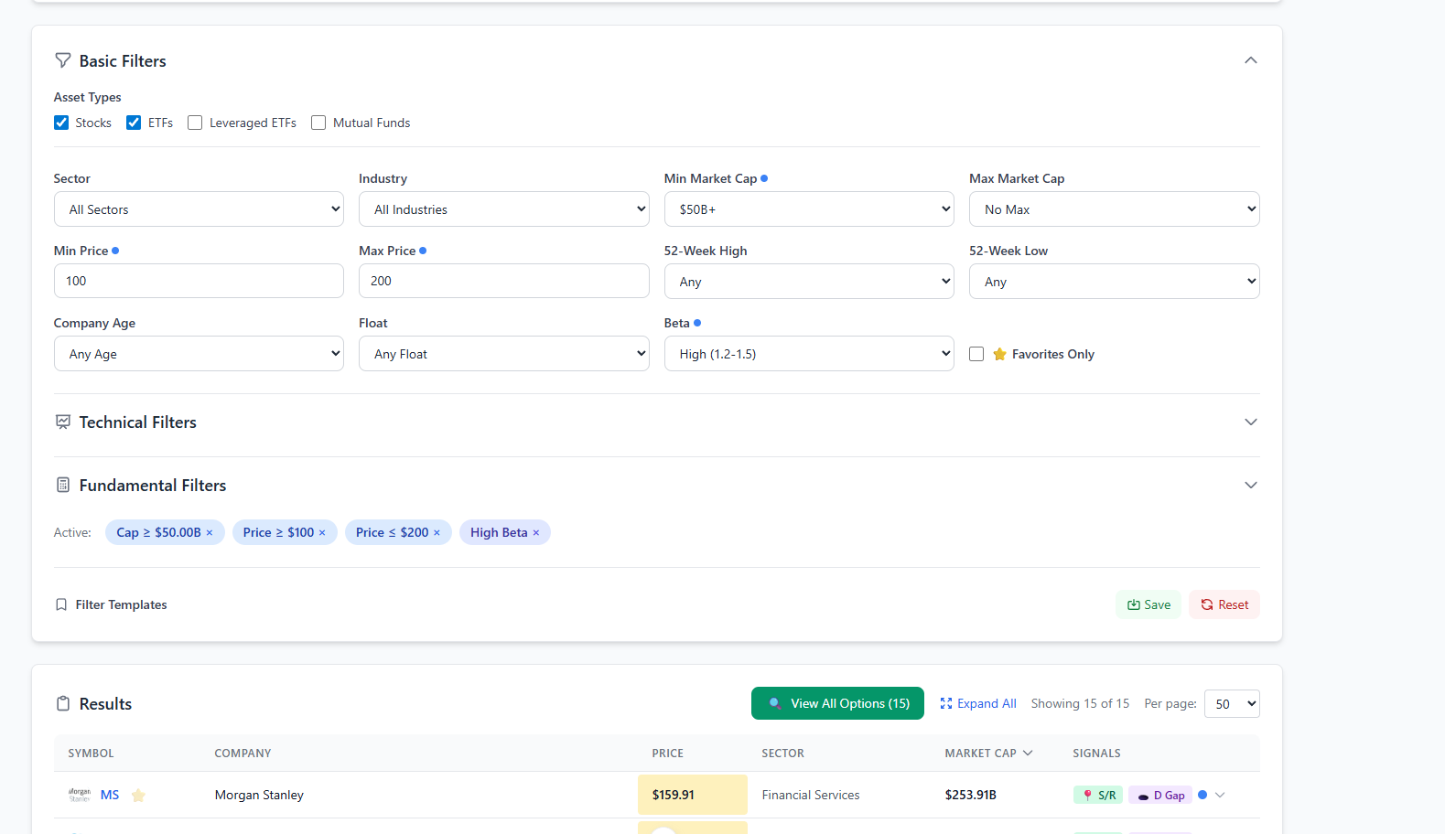The height and width of the screenshot is (834, 1445).
Task: Focus the Min Price input field
Action: click(x=199, y=281)
